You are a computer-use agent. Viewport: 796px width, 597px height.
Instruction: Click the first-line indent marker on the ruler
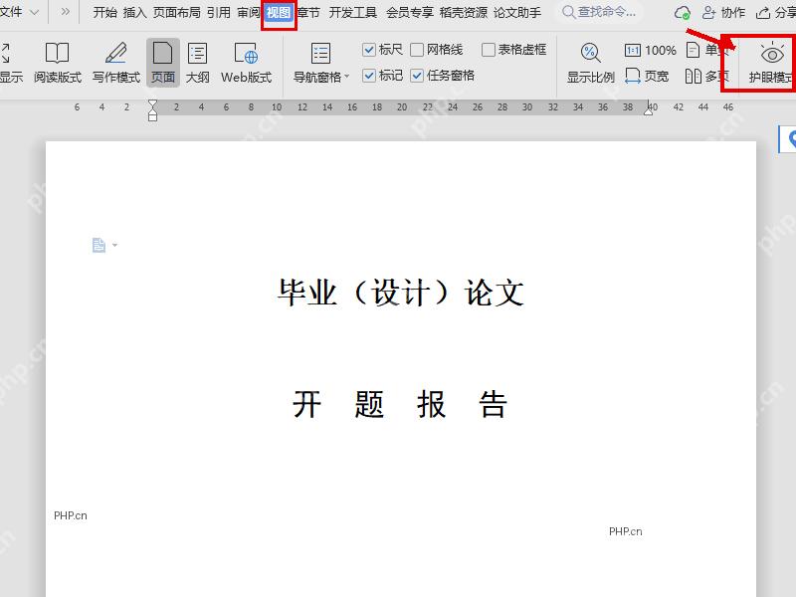pyautogui.click(x=152, y=104)
